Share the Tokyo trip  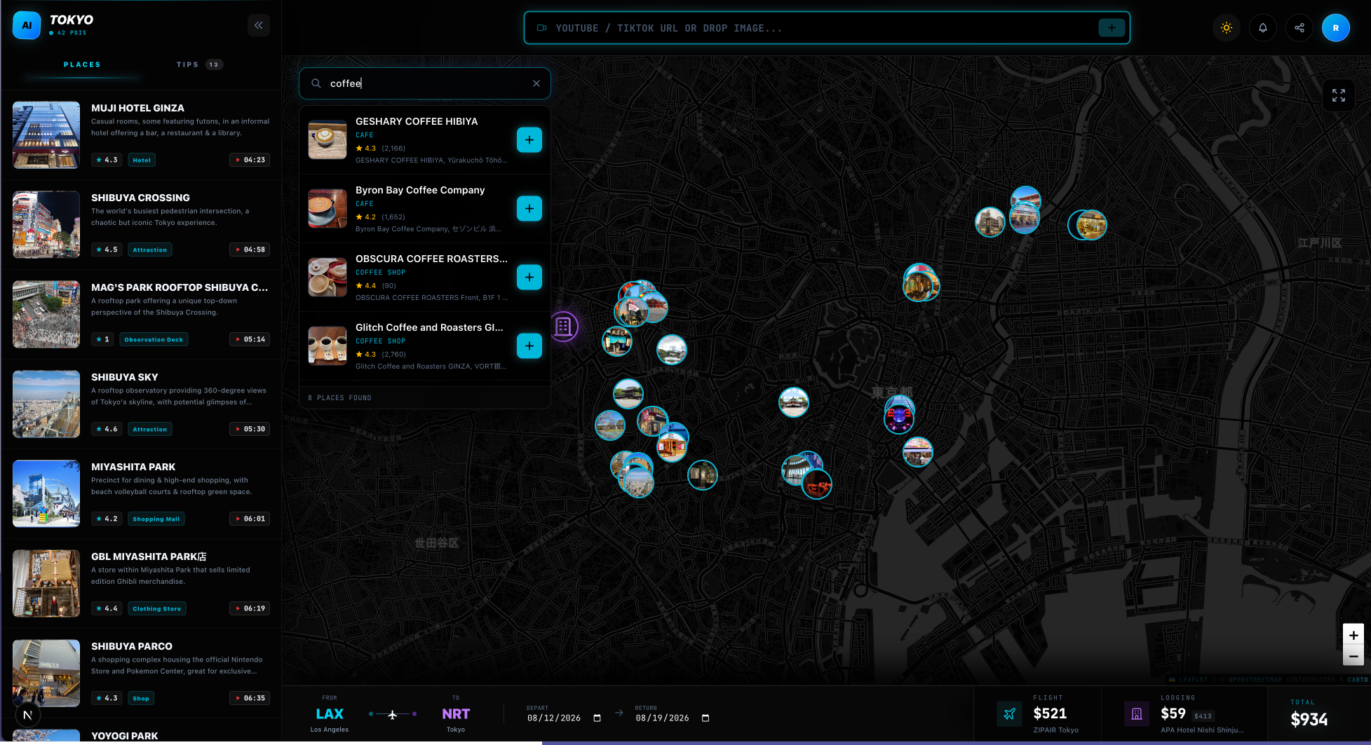pos(1299,27)
